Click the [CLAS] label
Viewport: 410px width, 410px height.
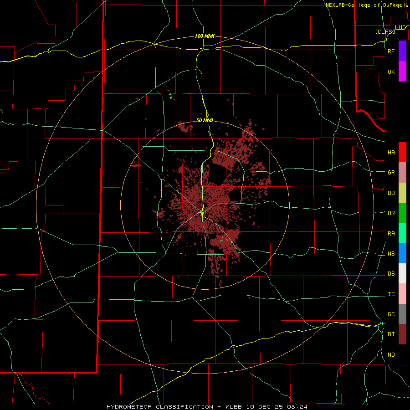385,31
